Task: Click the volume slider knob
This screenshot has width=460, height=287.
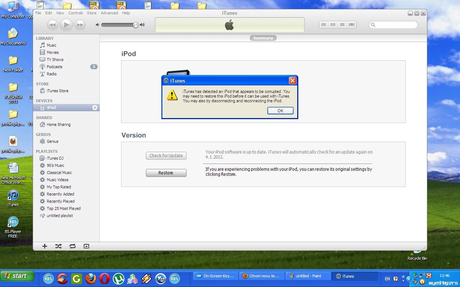Action: pyautogui.click(x=135, y=25)
